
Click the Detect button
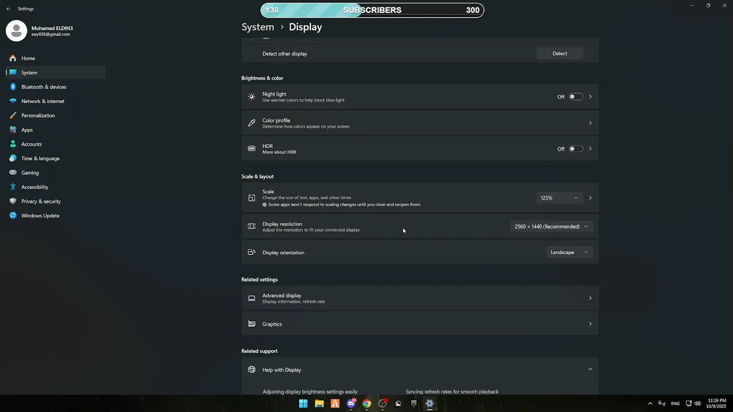point(559,53)
